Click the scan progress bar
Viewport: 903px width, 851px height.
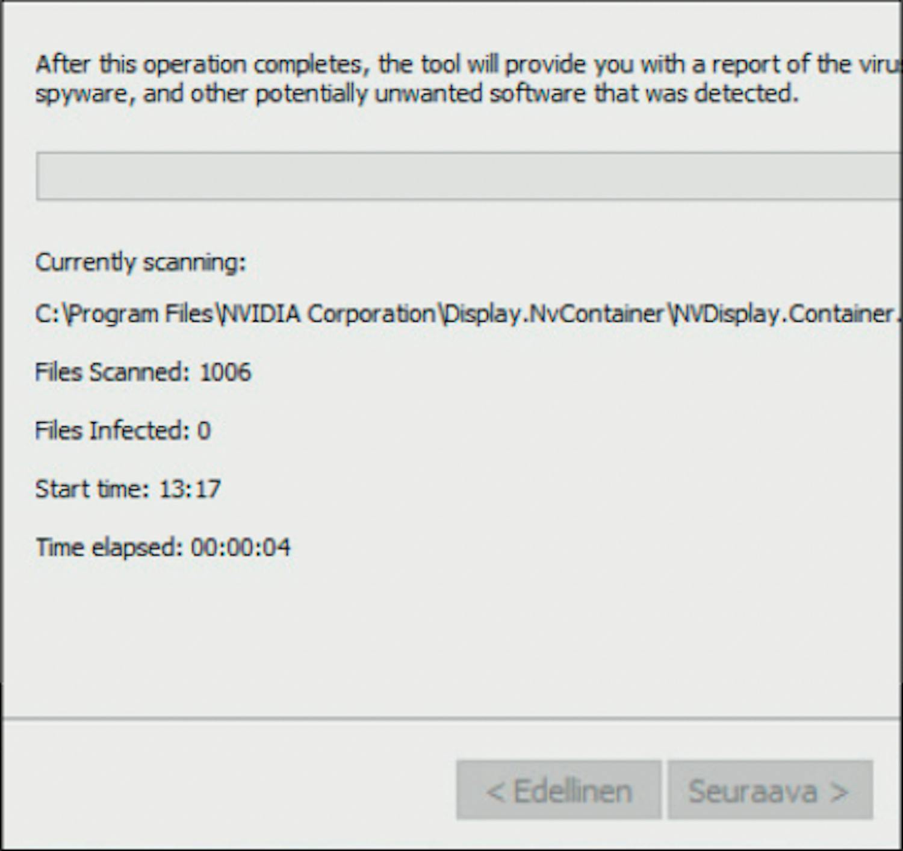(x=468, y=176)
